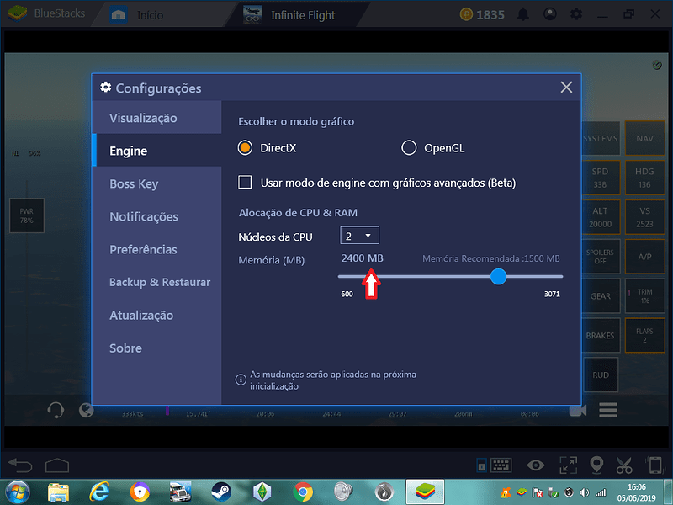Click the NAV button in game
This screenshot has width=673, height=505.
[644, 138]
